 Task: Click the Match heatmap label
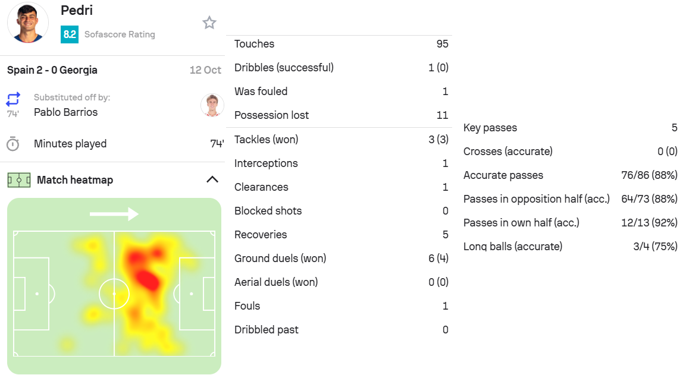(75, 180)
